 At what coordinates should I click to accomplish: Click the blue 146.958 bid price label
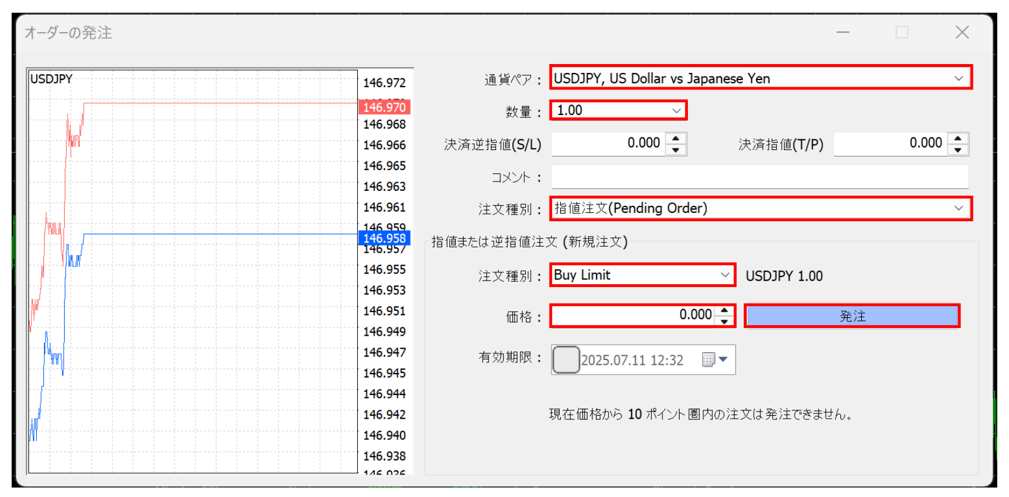click(x=384, y=238)
